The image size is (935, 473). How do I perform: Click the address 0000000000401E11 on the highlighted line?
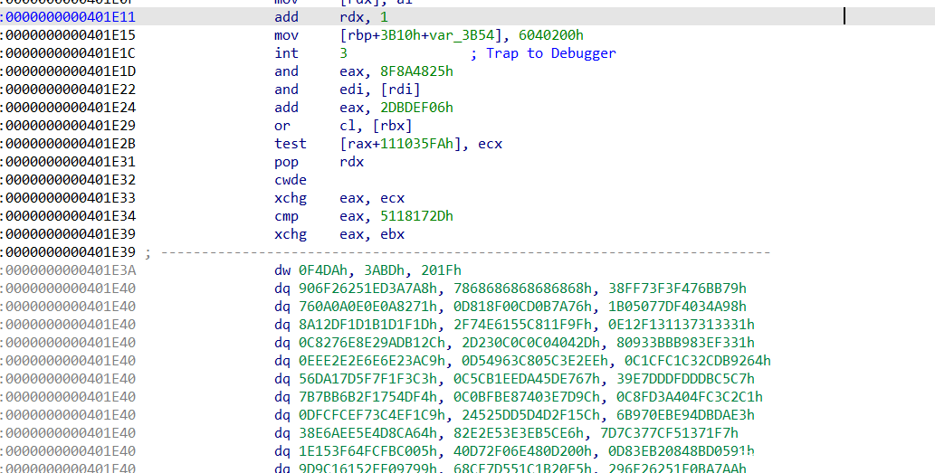pyautogui.click(x=69, y=17)
